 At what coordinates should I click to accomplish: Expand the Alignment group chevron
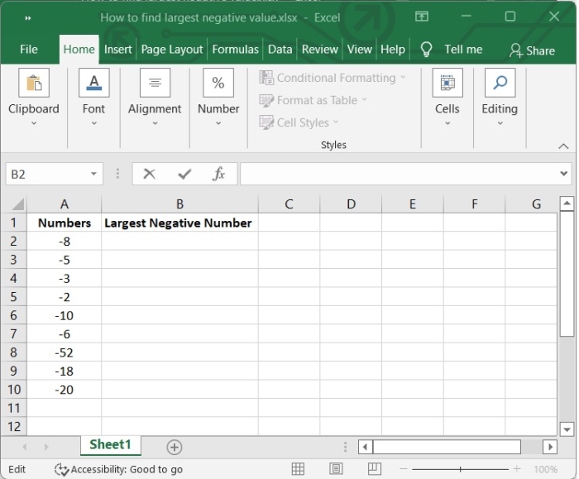[156, 123]
